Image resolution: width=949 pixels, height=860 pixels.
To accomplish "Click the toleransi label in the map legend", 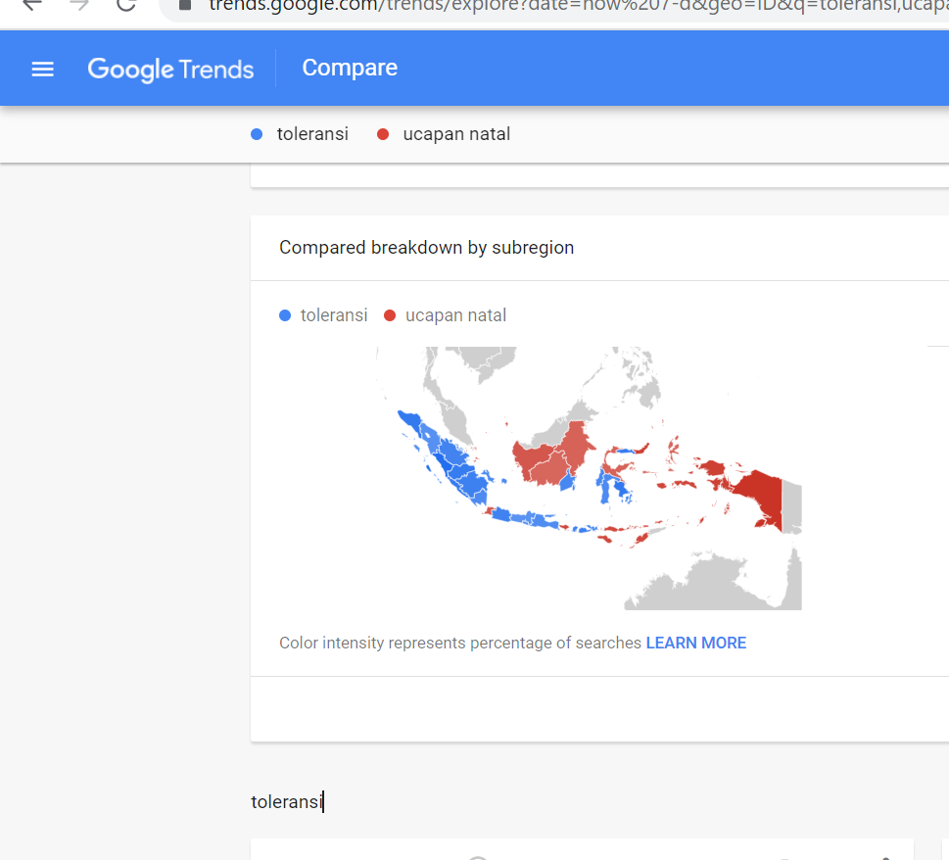I will tap(334, 315).
